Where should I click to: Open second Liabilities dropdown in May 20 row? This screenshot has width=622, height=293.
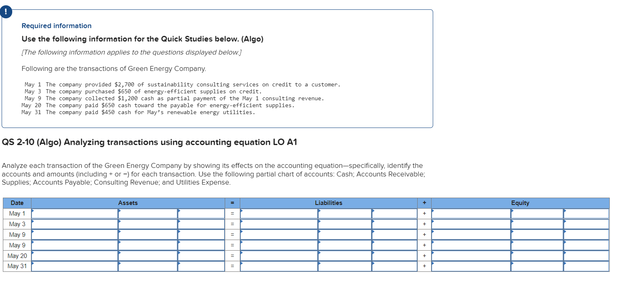(x=345, y=256)
